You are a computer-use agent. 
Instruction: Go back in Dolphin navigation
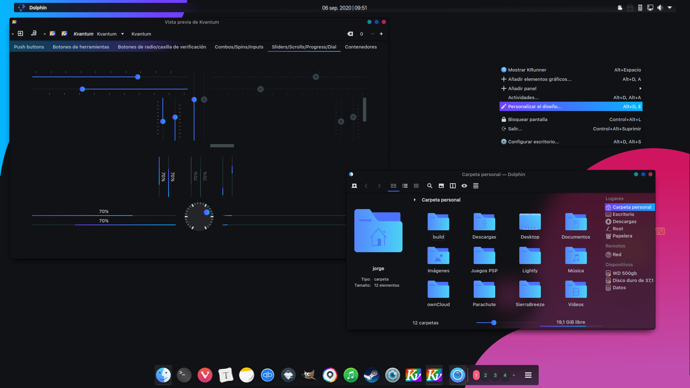tap(366, 186)
